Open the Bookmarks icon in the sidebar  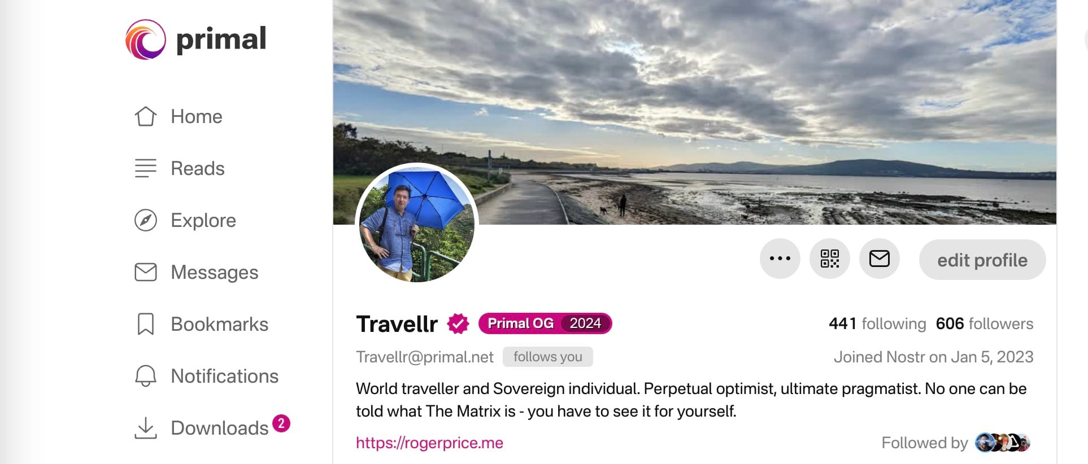click(146, 324)
